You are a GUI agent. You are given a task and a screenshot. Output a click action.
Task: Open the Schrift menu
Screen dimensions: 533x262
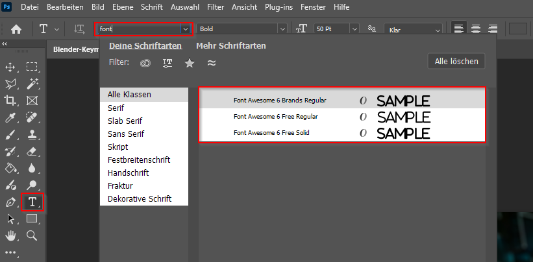[x=152, y=6]
